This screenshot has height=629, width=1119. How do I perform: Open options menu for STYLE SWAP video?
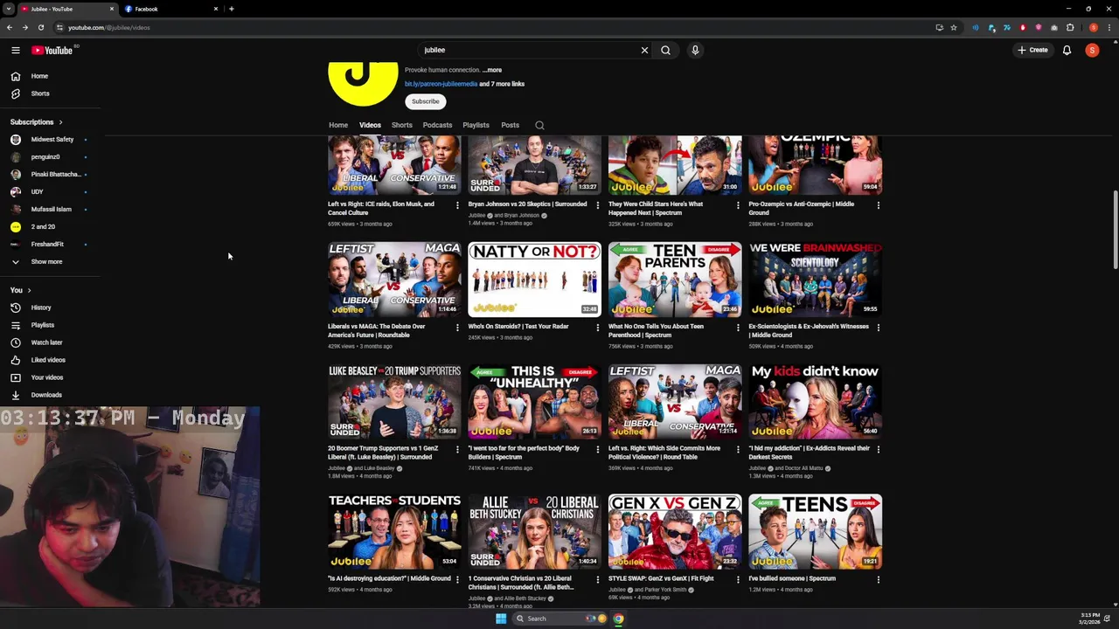[738, 579]
